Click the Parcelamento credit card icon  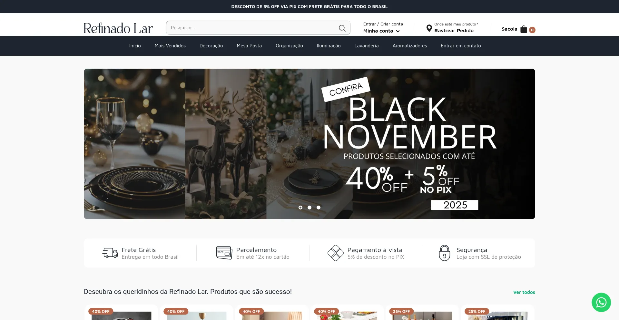[224, 253]
